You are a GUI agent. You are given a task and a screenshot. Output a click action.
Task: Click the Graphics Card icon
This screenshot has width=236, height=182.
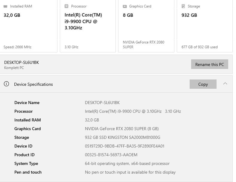(x=125, y=6)
